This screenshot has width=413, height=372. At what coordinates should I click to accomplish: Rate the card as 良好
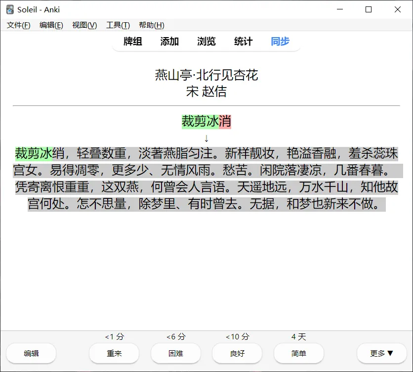pyautogui.click(x=237, y=353)
